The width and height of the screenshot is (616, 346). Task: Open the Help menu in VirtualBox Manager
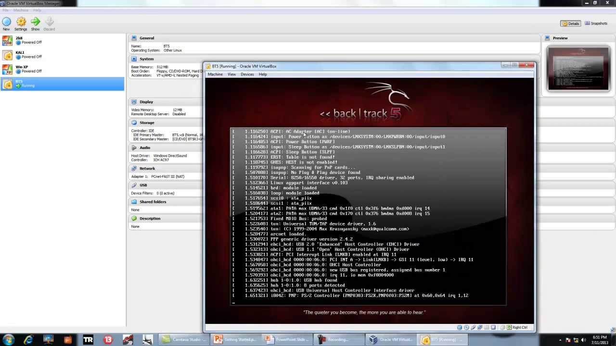click(x=37, y=10)
